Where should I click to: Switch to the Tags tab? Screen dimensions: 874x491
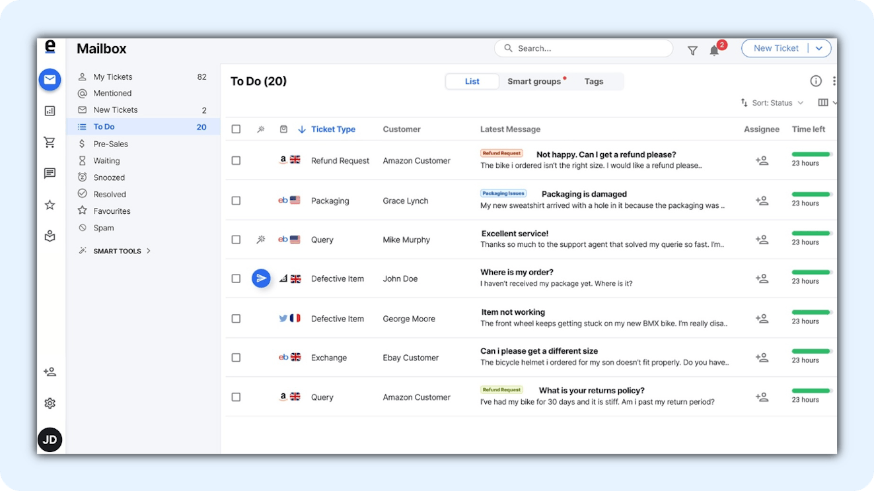593,81
